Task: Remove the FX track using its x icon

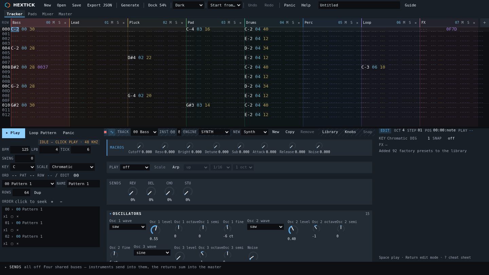Action: (474, 23)
